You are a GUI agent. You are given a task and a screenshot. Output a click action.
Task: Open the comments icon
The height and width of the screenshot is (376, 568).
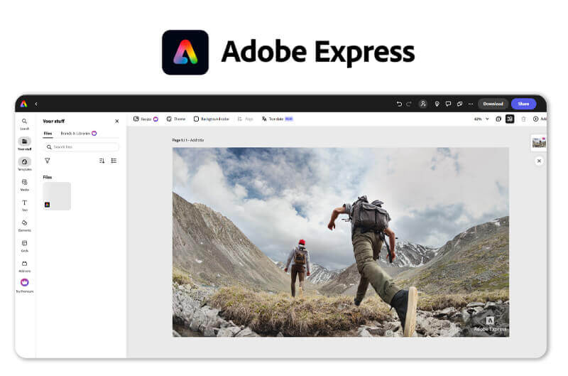coord(449,104)
